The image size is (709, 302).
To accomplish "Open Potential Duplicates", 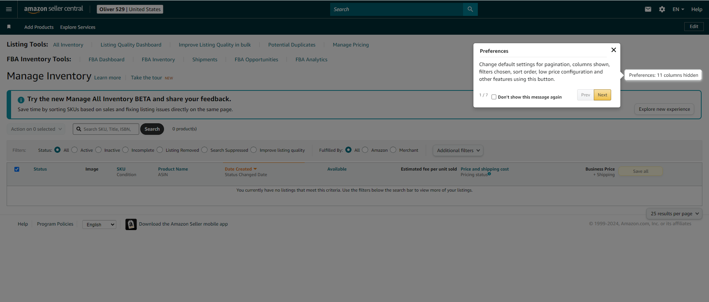I will coord(292,45).
